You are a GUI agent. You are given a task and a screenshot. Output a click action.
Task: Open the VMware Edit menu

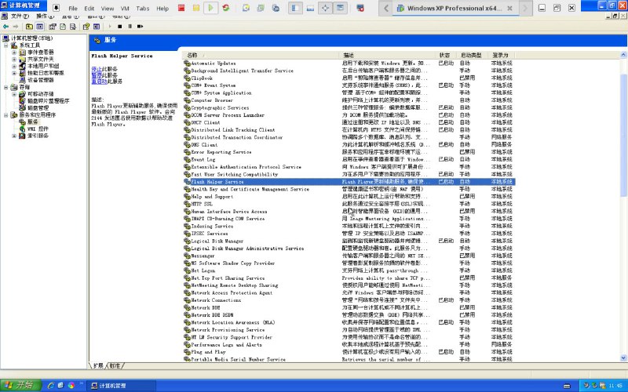pyautogui.click(x=89, y=8)
